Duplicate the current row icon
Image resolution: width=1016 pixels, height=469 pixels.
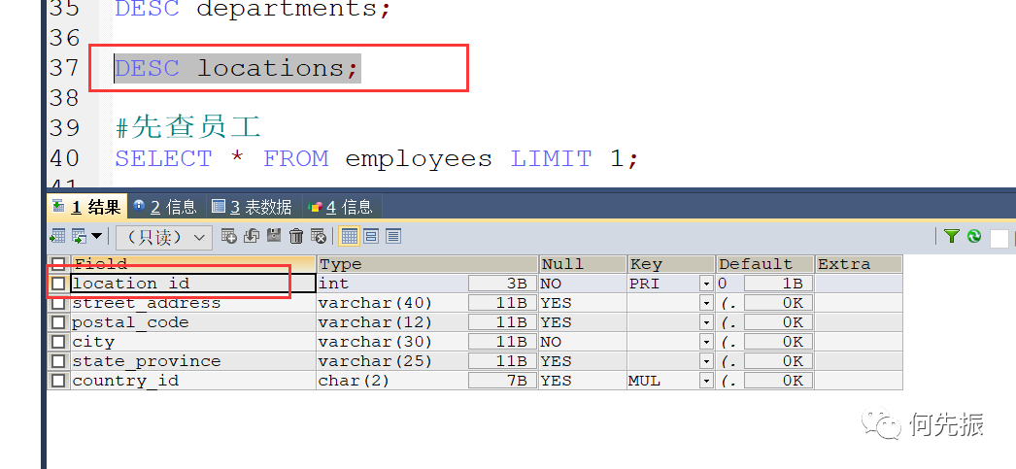click(252, 237)
